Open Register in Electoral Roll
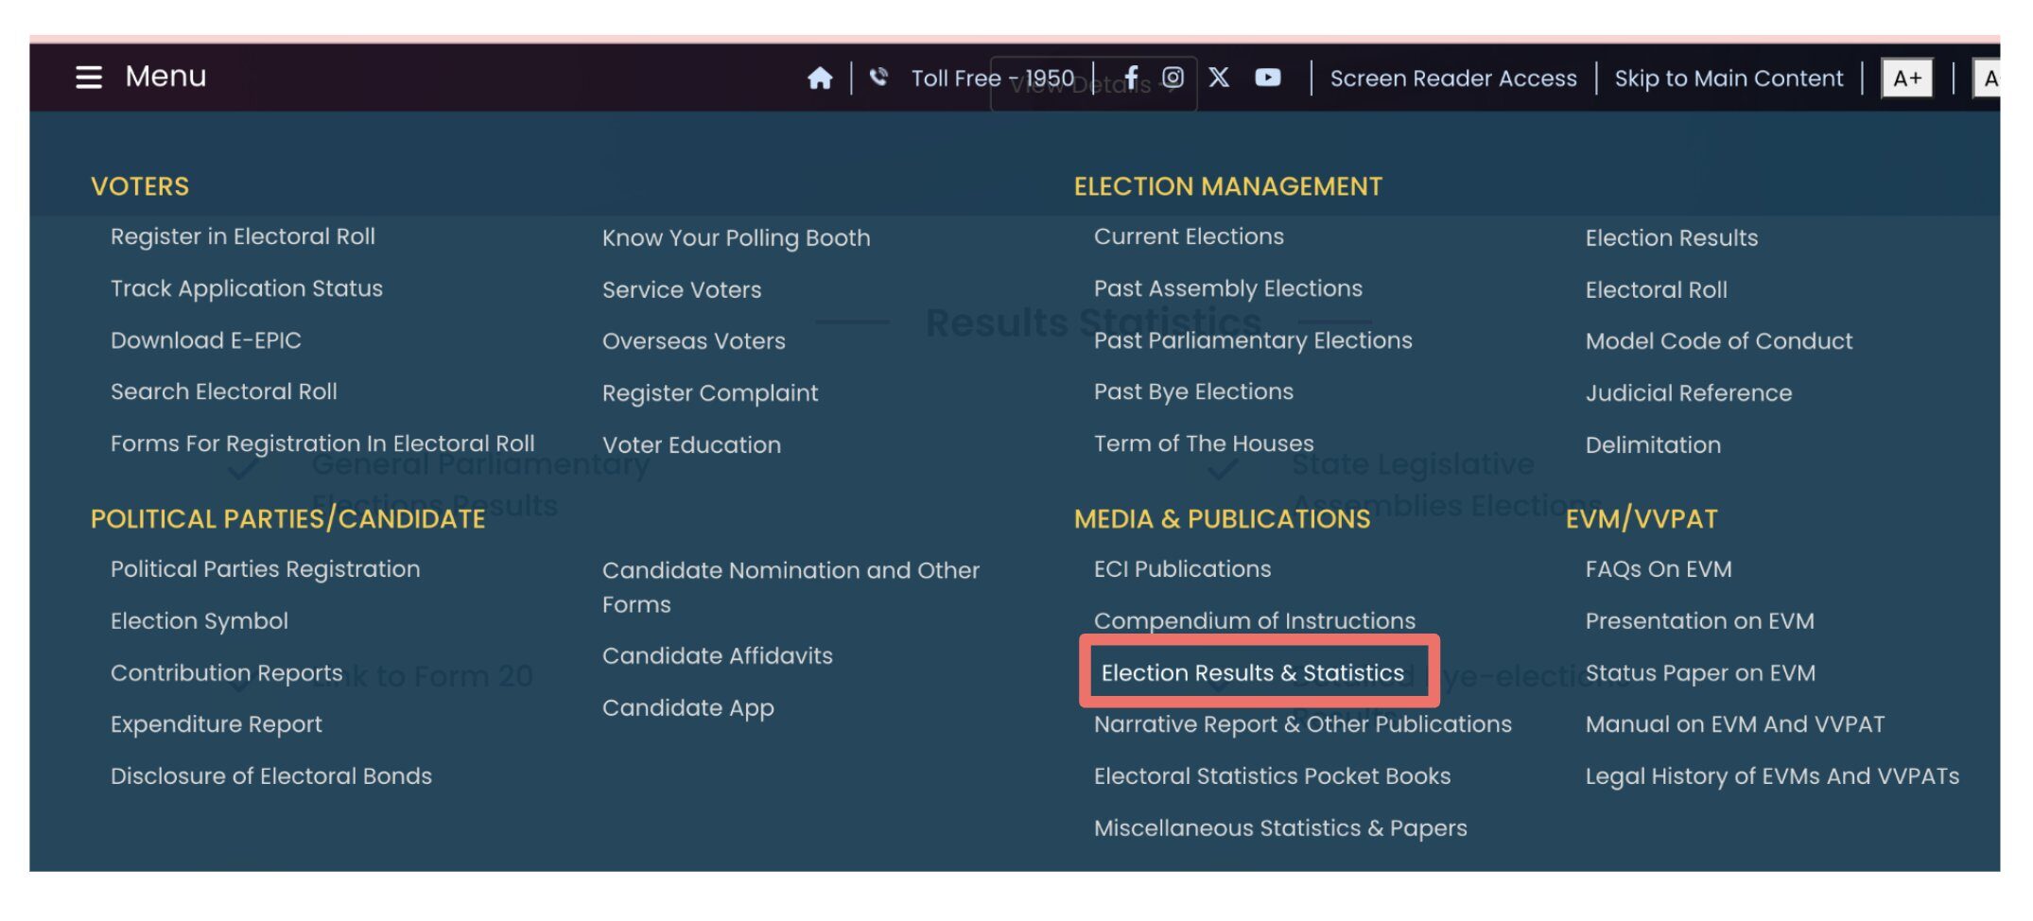 (x=242, y=235)
